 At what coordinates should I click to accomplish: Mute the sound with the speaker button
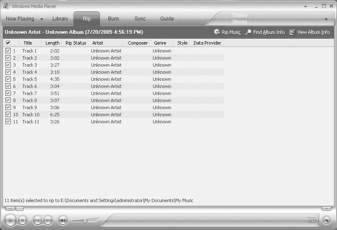tap(63, 220)
